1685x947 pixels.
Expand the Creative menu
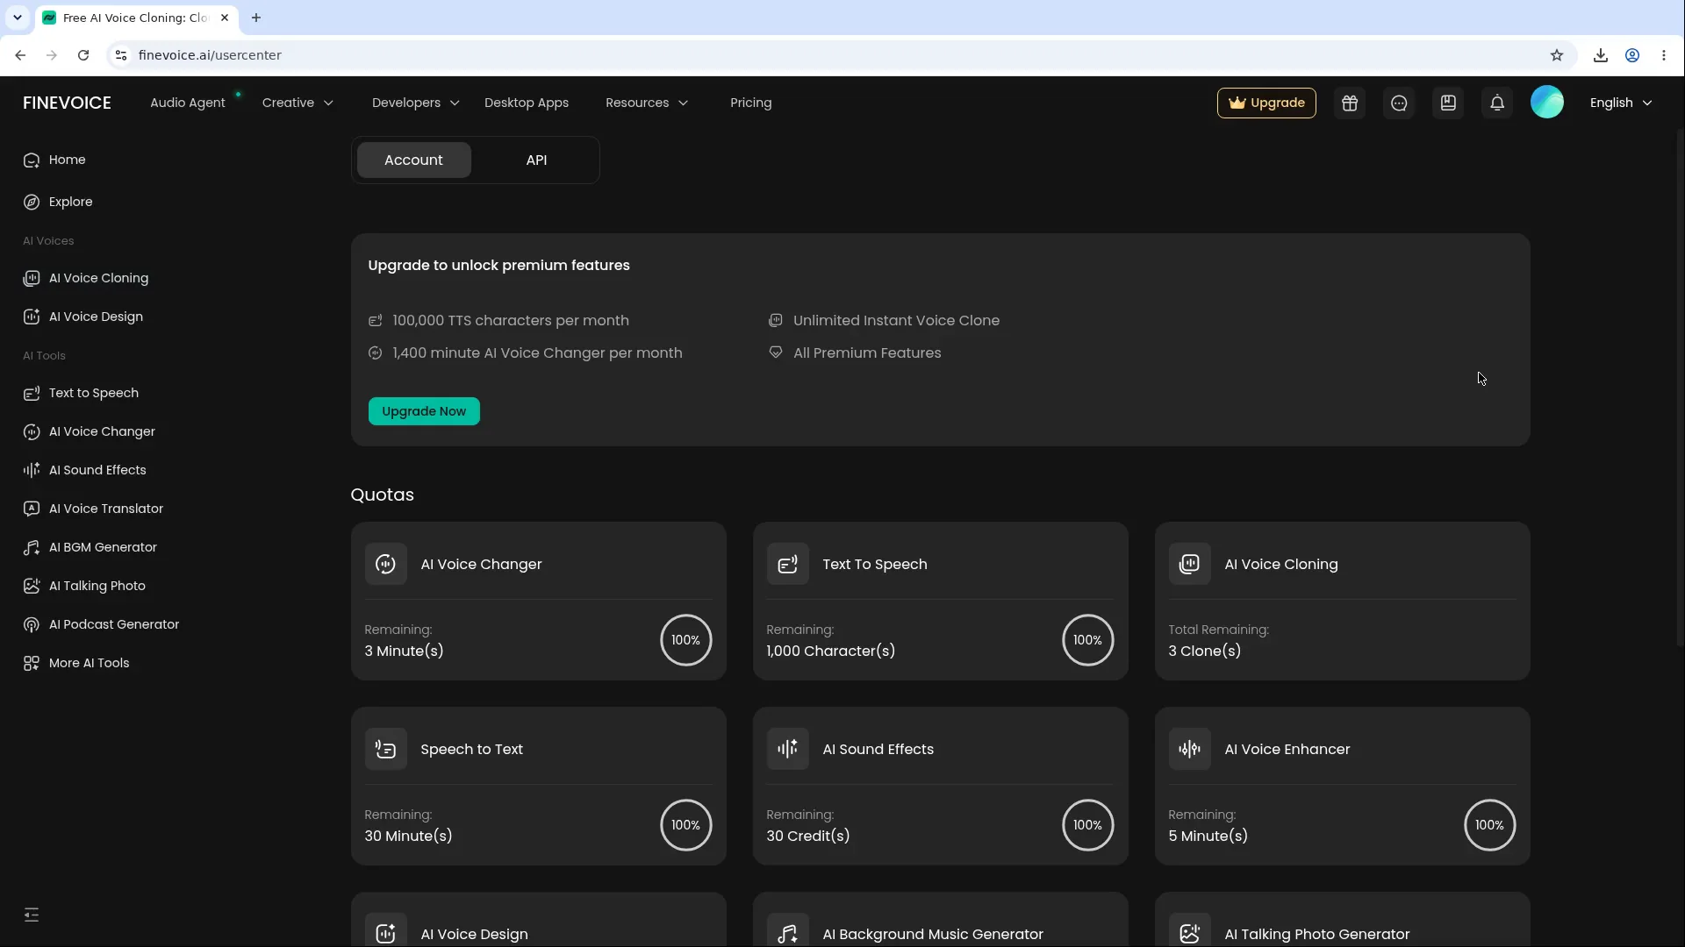[x=298, y=103]
